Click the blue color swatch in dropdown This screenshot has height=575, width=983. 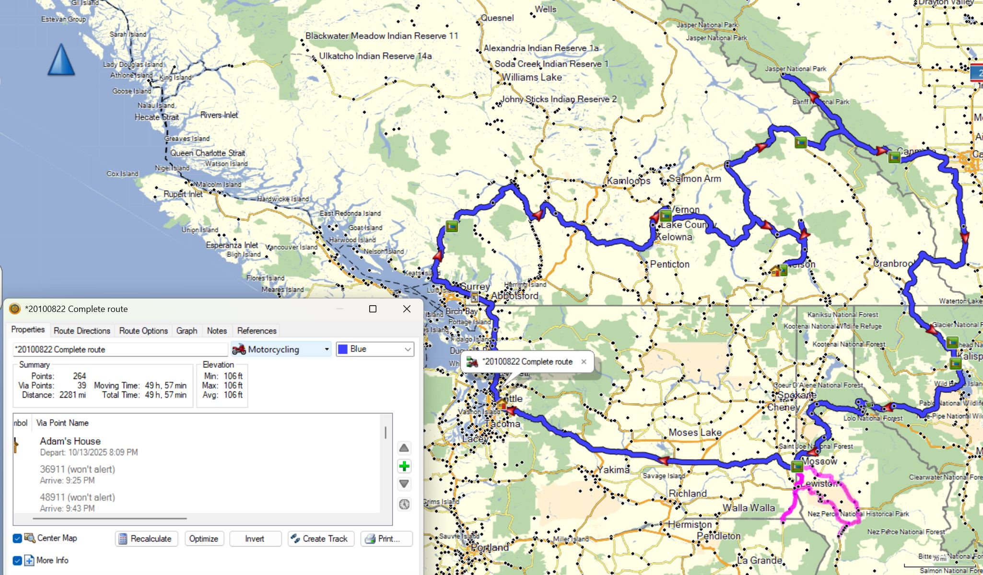[x=343, y=349]
